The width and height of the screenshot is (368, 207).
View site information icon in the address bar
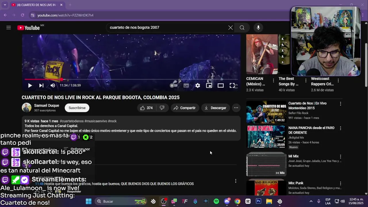pyautogui.click(x=32, y=15)
